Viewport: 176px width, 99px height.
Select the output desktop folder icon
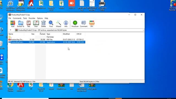pos(62,5)
